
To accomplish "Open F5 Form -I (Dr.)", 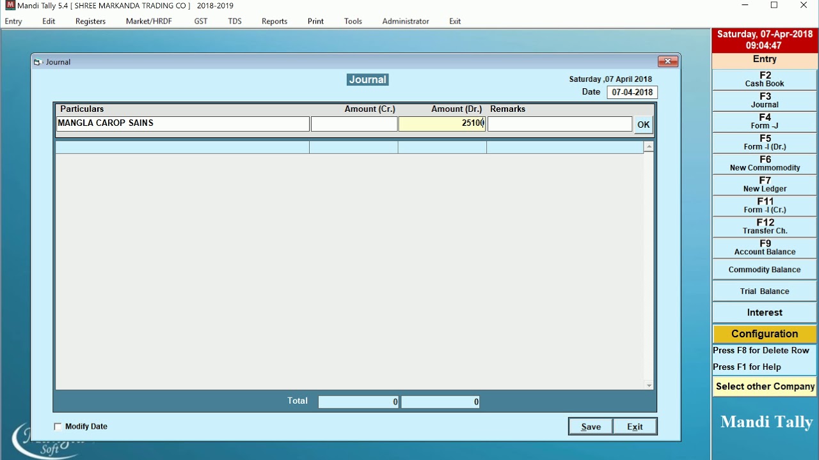I will [765, 143].
